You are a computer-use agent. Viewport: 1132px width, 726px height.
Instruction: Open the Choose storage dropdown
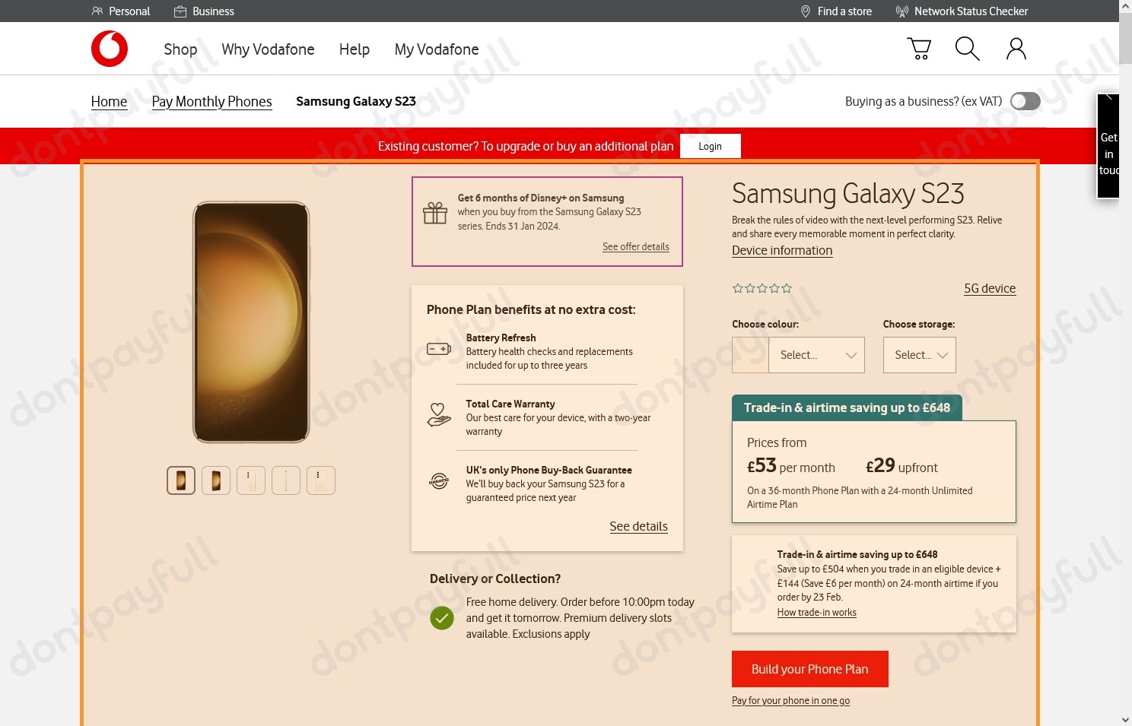point(920,355)
